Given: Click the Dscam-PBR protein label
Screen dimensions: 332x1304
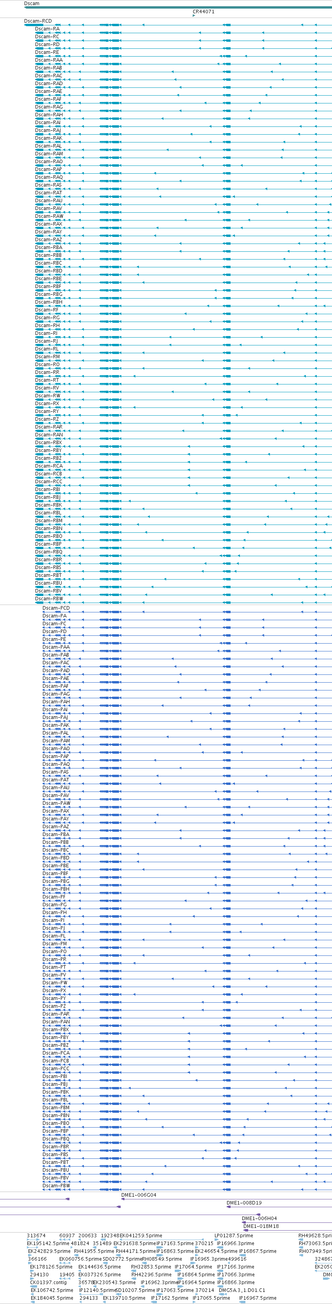Looking at the screenshot, I should pyautogui.click(x=56, y=1147).
